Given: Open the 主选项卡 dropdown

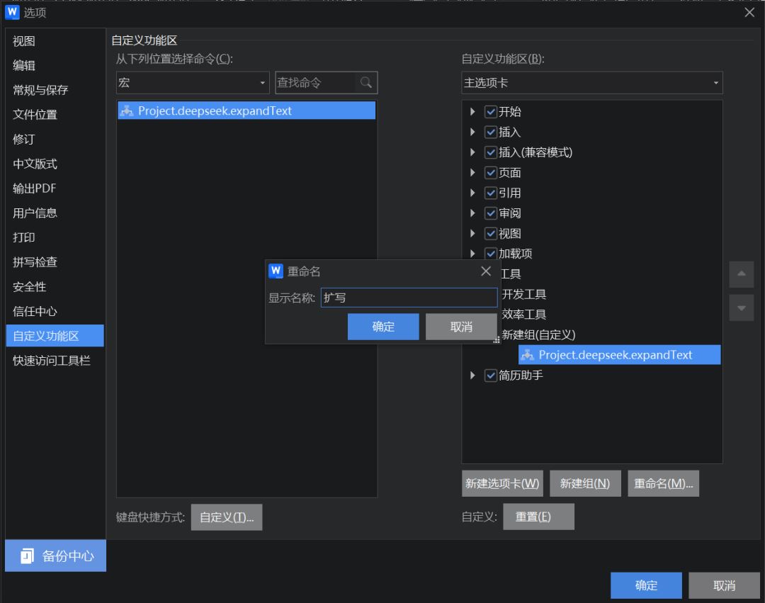Looking at the screenshot, I should click(x=591, y=83).
